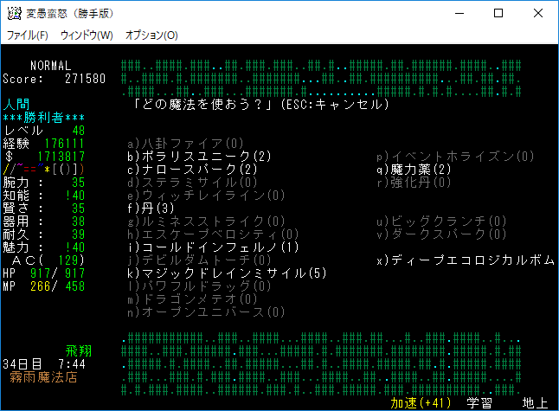559x411 pixels.
Task: Open the ウィンドウ(W) menu
Action: [x=87, y=35]
